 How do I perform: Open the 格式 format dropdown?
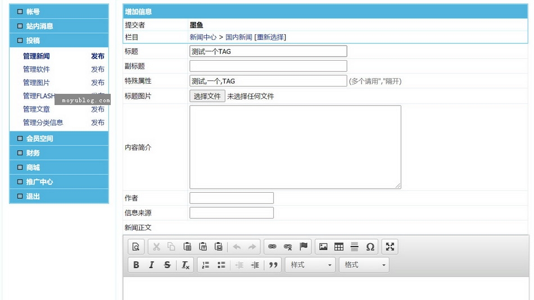click(364, 265)
